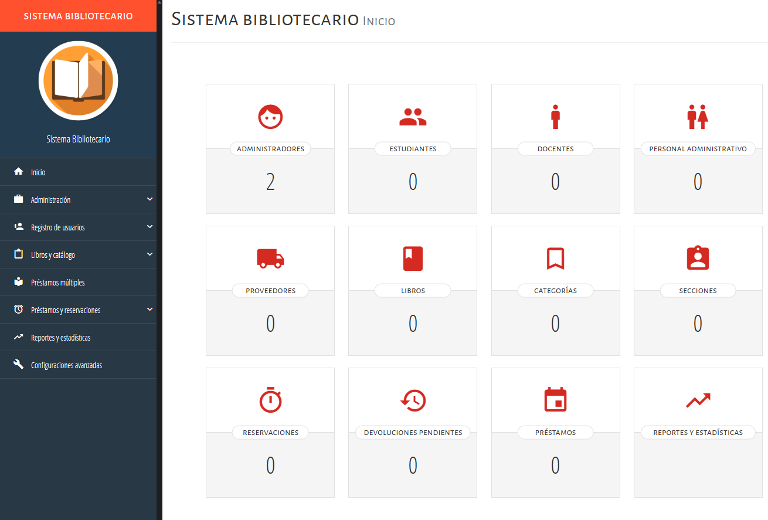Image resolution: width=768 pixels, height=520 pixels.
Task: Go to Inicio in the sidebar
Action: 38,172
